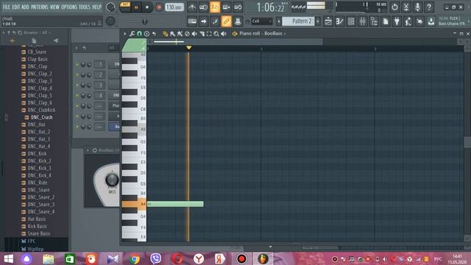Open the PATTERNS menu
This screenshot has width=471, height=265.
tap(39, 7)
